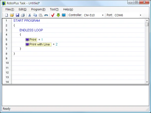Click the editor scrollbar up arrow
Screen dimensions: 151x113
click(147, 20)
